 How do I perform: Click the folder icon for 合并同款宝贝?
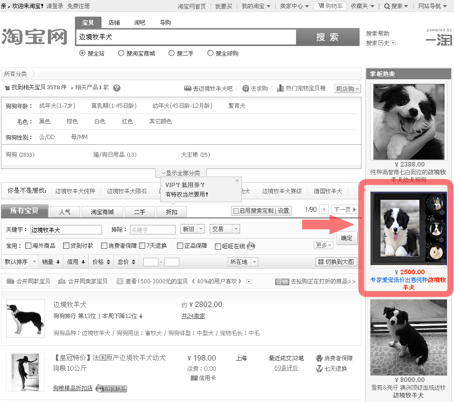point(10,281)
